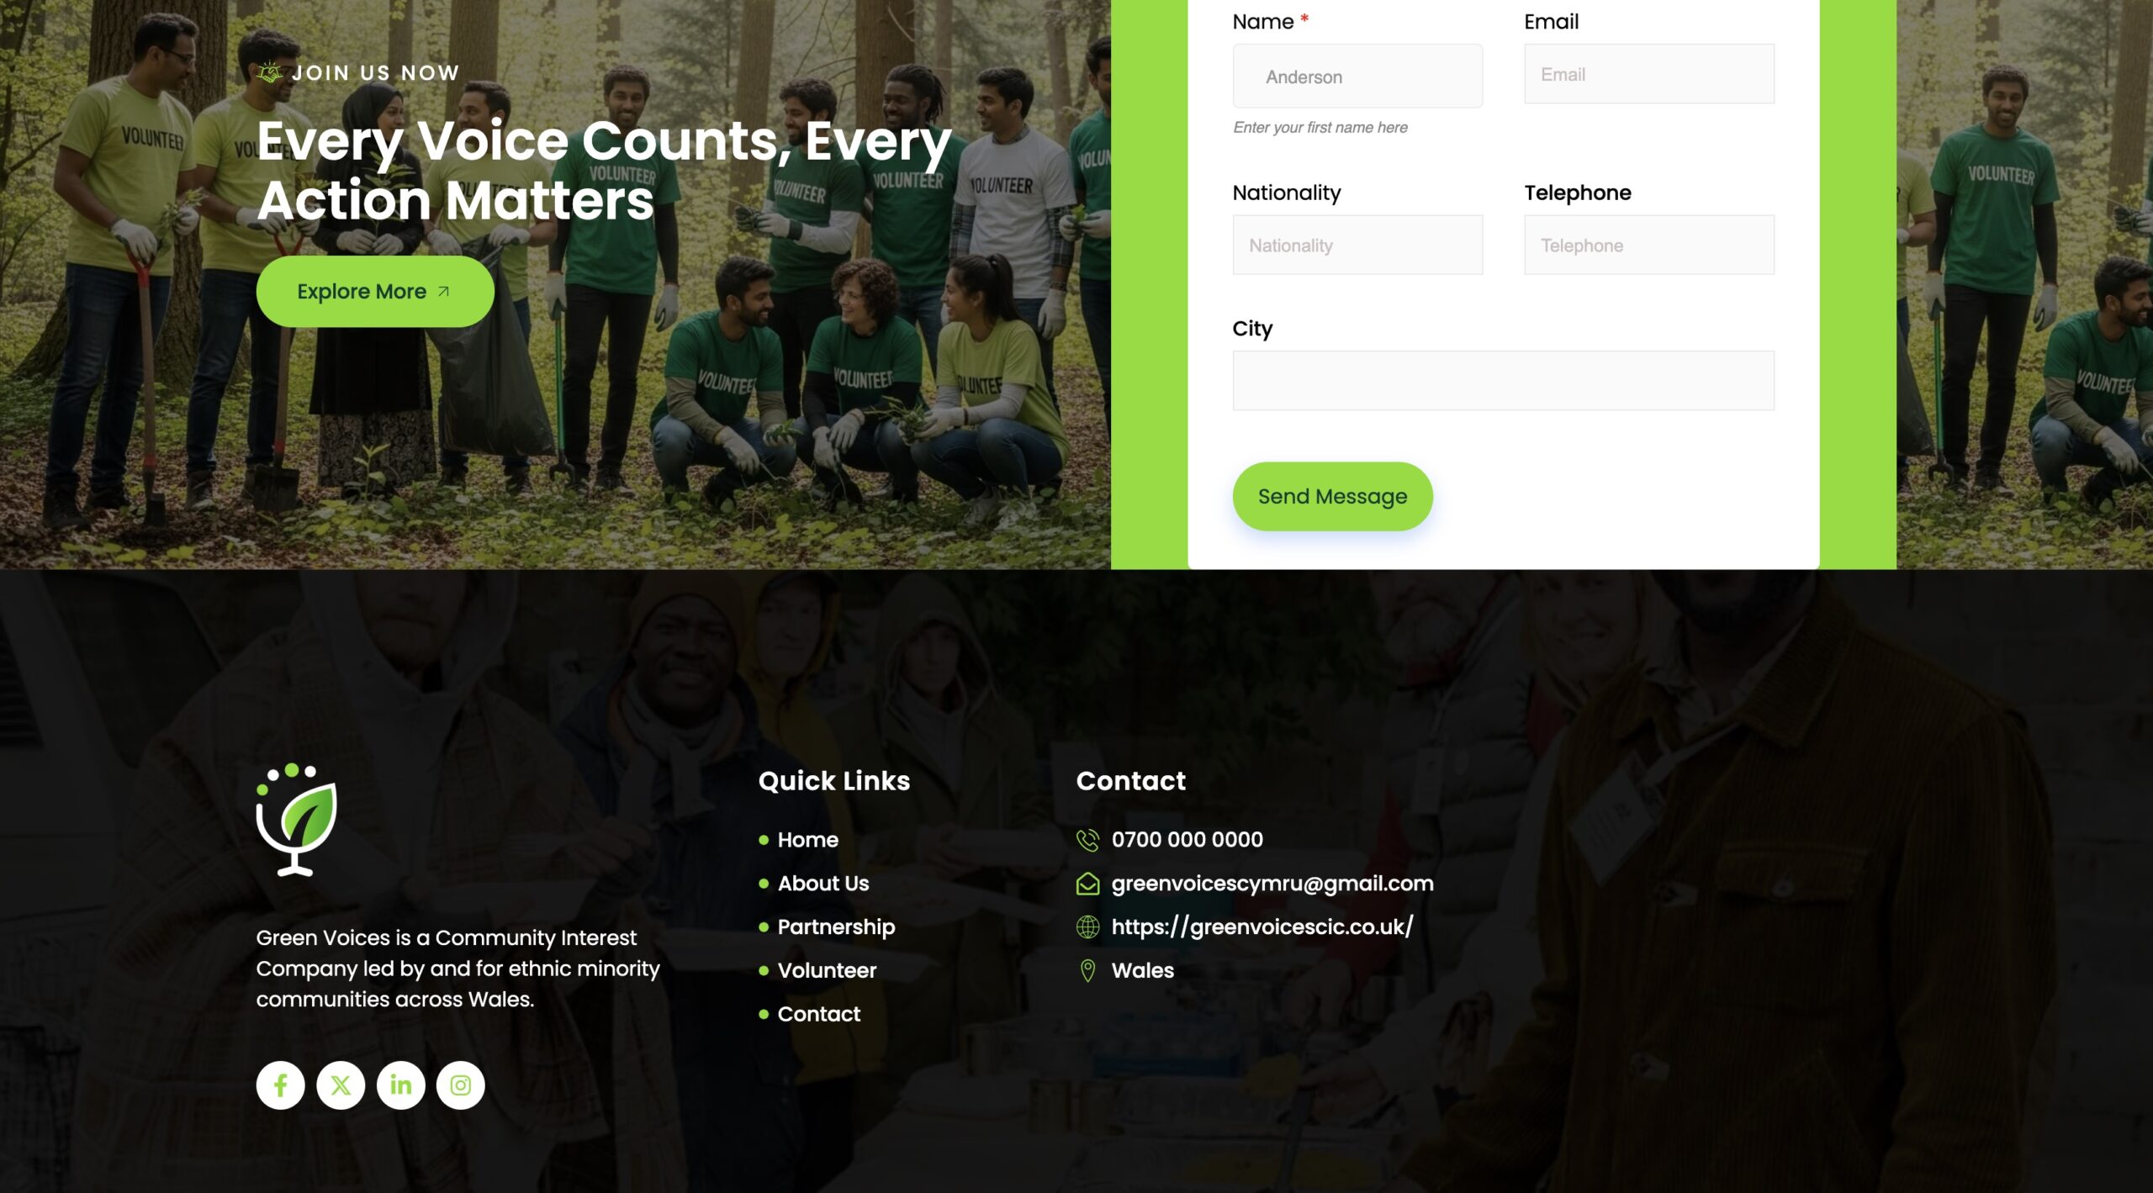This screenshot has height=1193, width=2153.
Task: Go to the Partnership quick link
Action: point(836,926)
